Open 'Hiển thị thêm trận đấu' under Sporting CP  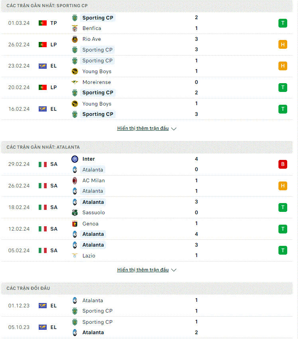[143, 128]
